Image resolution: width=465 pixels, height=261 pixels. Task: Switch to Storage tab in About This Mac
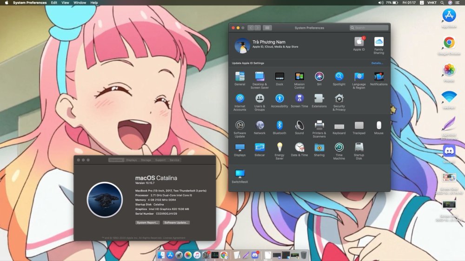tap(146, 160)
